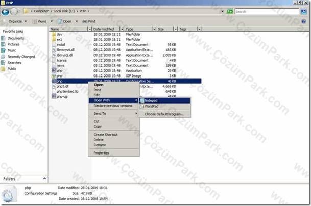Click the Views toolbar button

coord(40,21)
